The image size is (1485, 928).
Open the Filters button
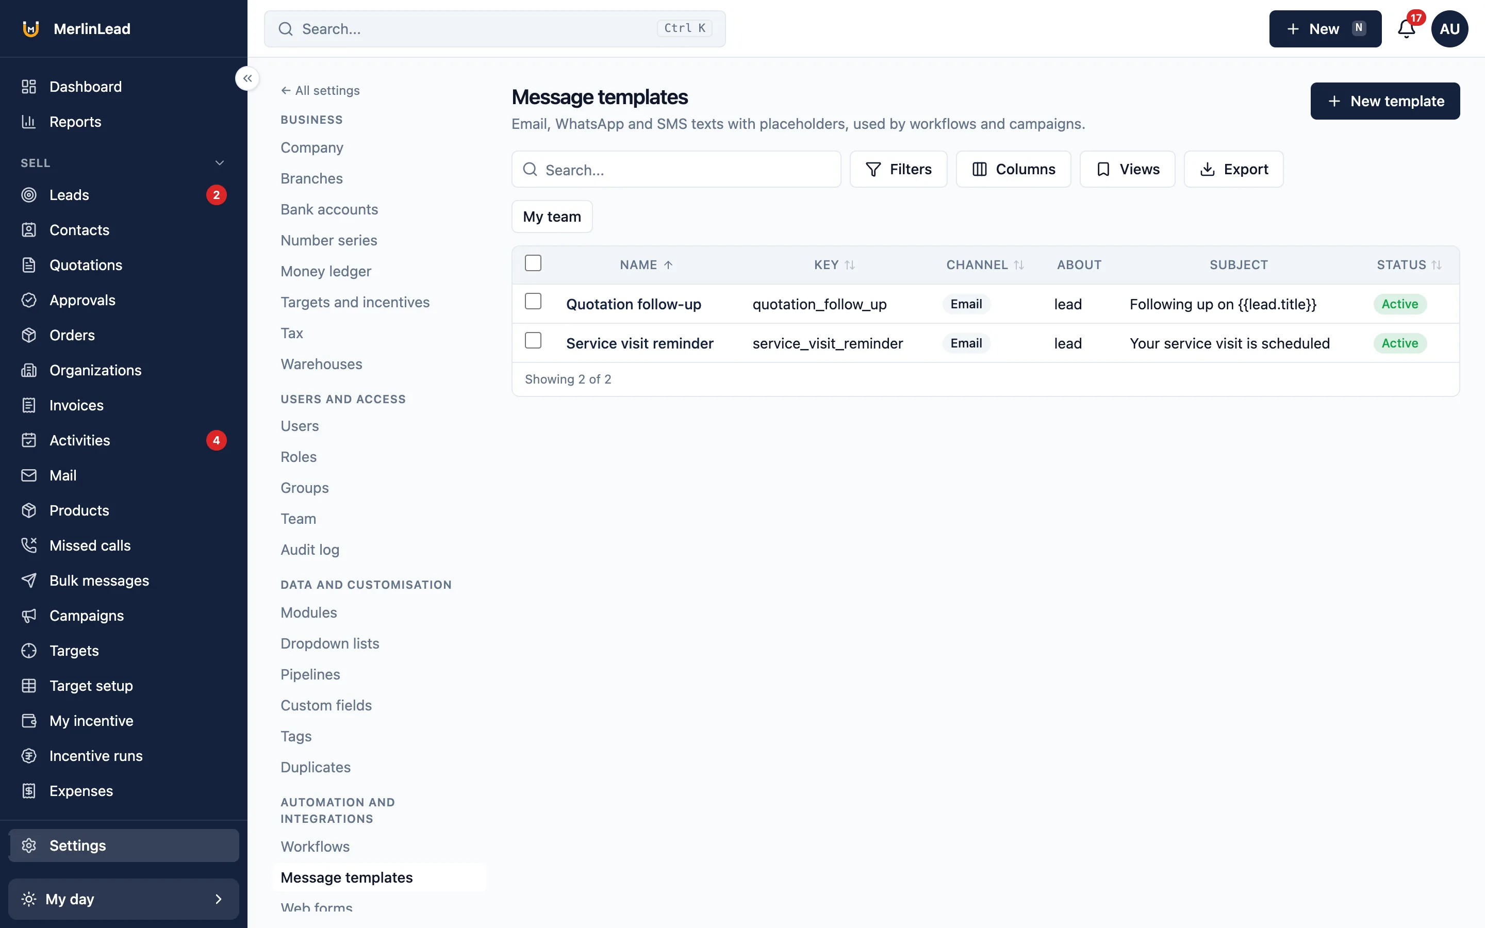click(x=898, y=170)
